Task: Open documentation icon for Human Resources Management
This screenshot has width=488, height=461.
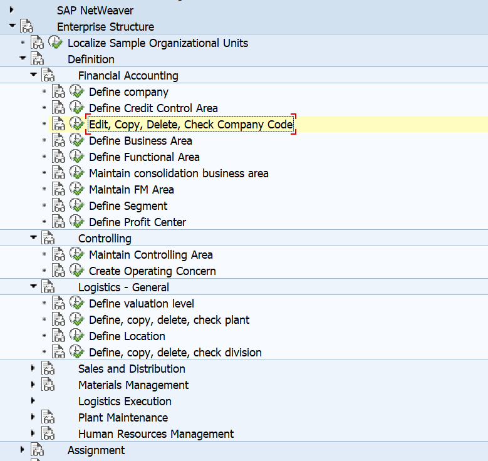Action: click(x=48, y=433)
